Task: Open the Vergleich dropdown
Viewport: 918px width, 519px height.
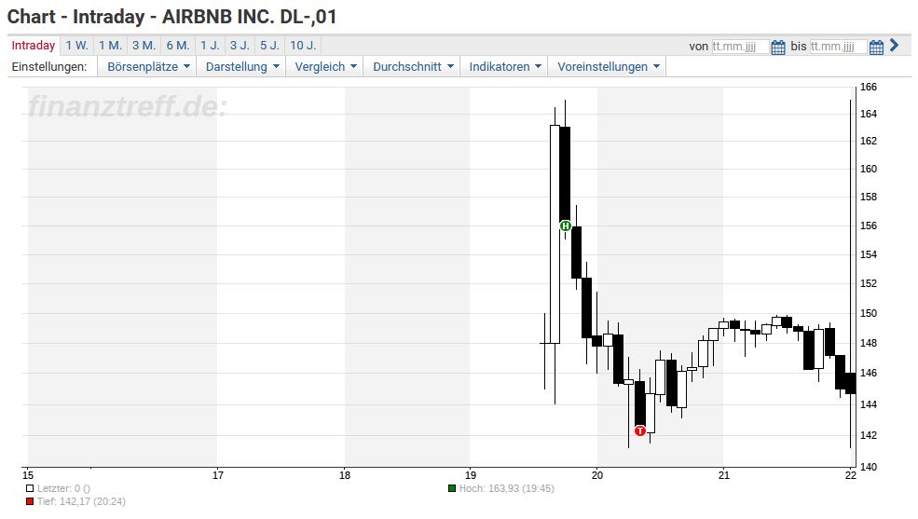Action: pos(325,67)
